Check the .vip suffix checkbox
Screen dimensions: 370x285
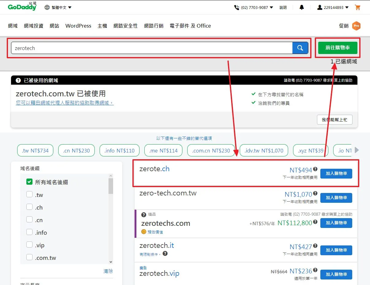[29, 245]
